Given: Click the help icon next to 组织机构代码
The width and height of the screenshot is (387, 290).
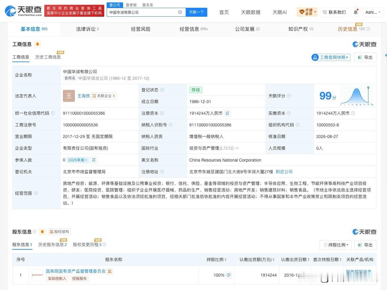Looking at the screenshot, I should click(x=298, y=125).
